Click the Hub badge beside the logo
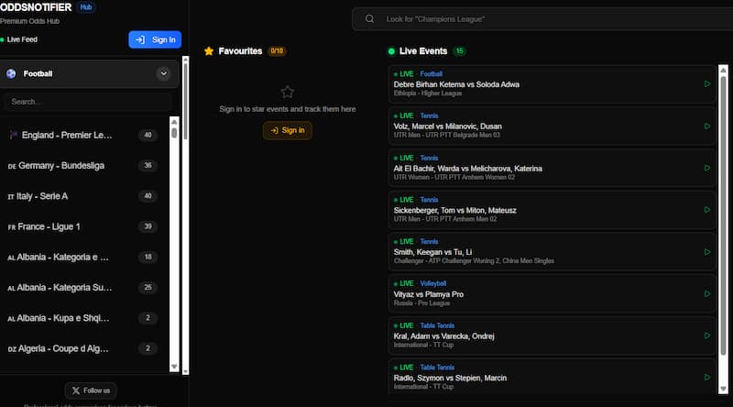The image size is (733, 407). coord(86,7)
